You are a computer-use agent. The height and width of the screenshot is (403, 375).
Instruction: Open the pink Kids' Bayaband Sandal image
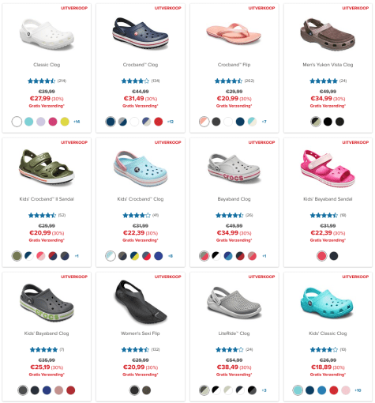coord(328,168)
